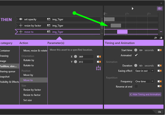
Task: Click the Duration seconds field
Action: coord(141,65)
